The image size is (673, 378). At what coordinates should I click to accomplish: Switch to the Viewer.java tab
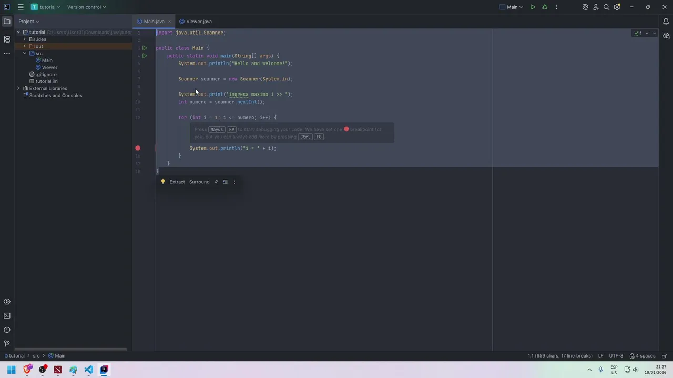click(196, 22)
